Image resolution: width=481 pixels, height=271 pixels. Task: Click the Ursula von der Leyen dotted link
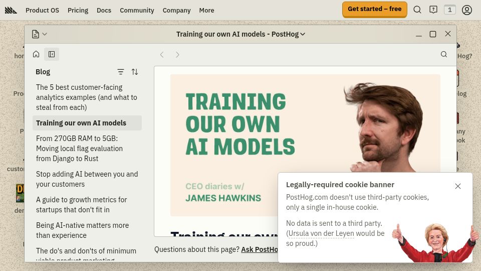click(x=321, y=233)
